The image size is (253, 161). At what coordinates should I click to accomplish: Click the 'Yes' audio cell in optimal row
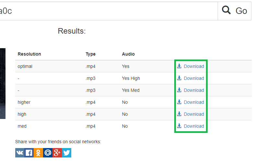coord(126,66)
